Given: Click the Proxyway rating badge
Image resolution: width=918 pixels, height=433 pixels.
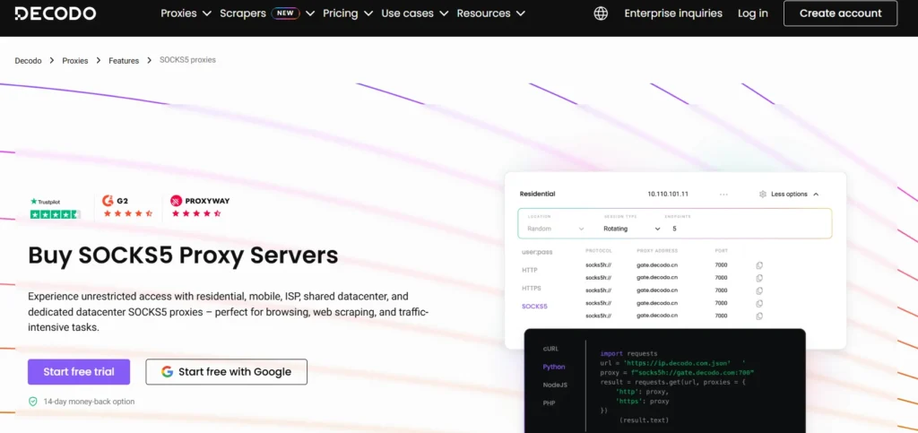Looking at the screenshot, I should [200, 206].
